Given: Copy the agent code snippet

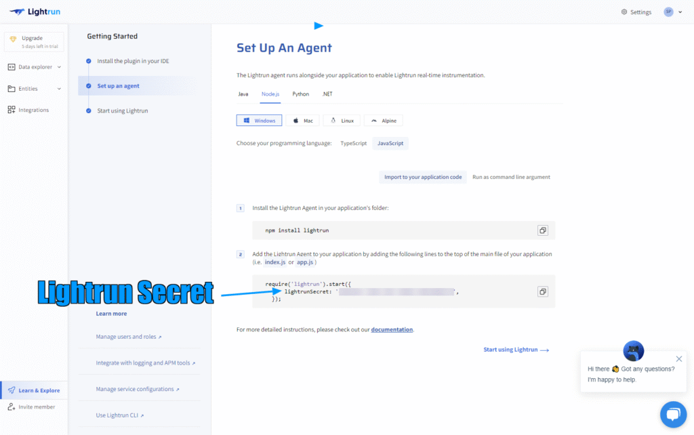Looking at the screenshot, I should 542,291.
